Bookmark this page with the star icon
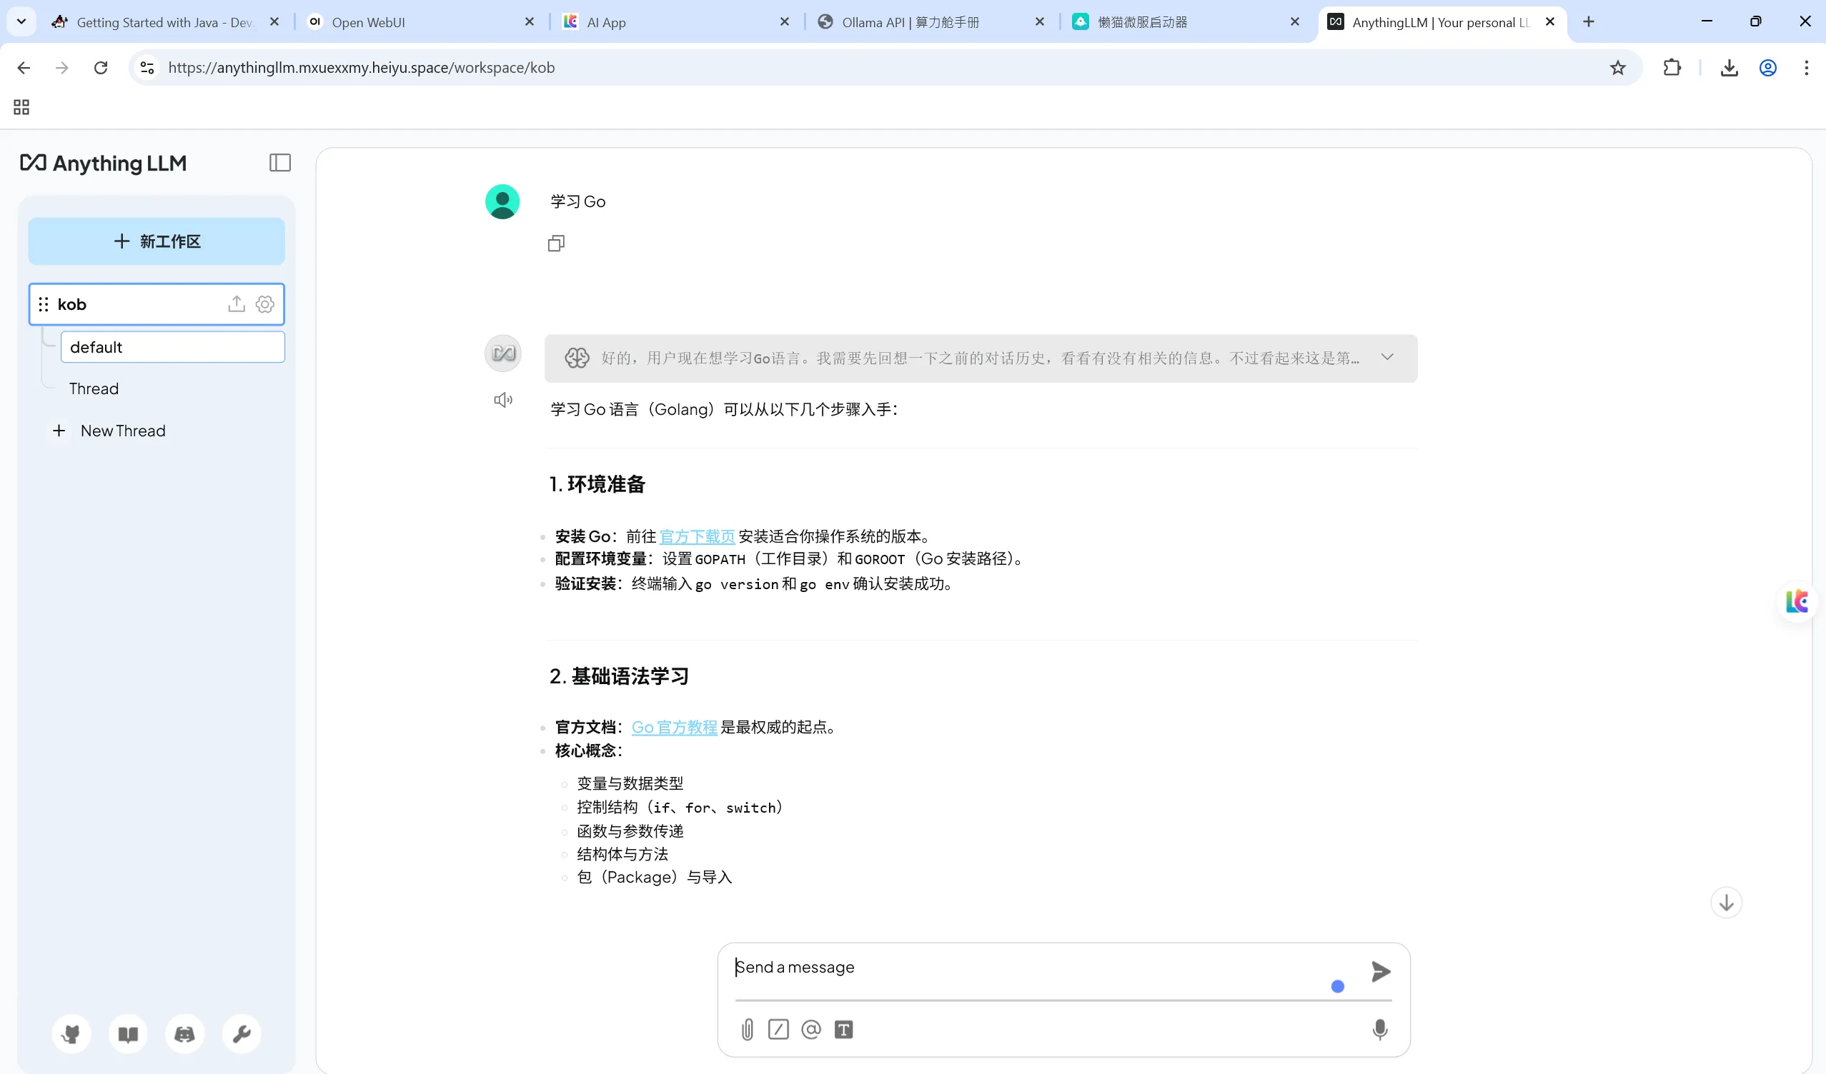 (1617, 67)
